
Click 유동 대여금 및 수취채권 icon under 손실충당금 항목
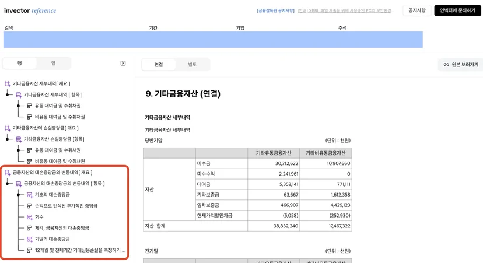tap(29, 150)
